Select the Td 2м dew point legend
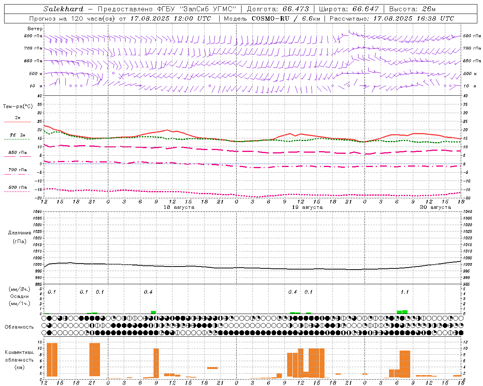 [17, 137]
